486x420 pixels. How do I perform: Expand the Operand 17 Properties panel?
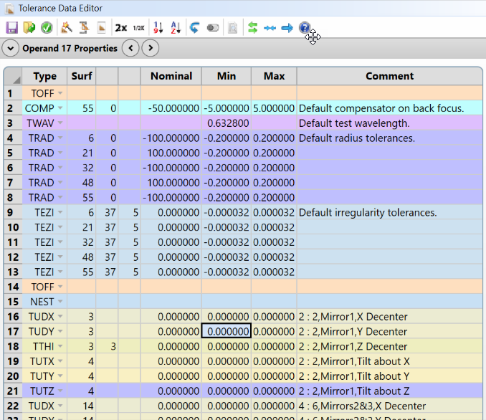[x=11, y=49]
